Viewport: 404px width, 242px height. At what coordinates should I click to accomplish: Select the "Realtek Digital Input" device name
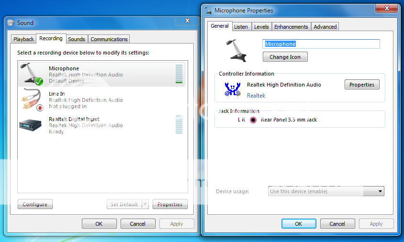click(74, 119)
